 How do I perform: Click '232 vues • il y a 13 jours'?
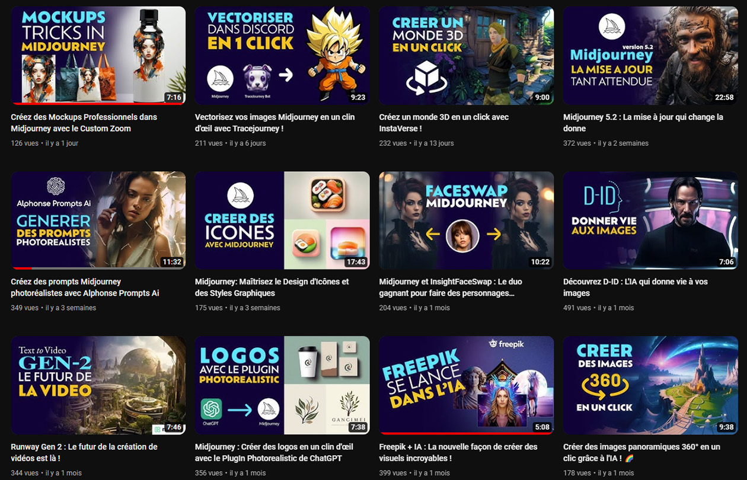click(417, 143)
